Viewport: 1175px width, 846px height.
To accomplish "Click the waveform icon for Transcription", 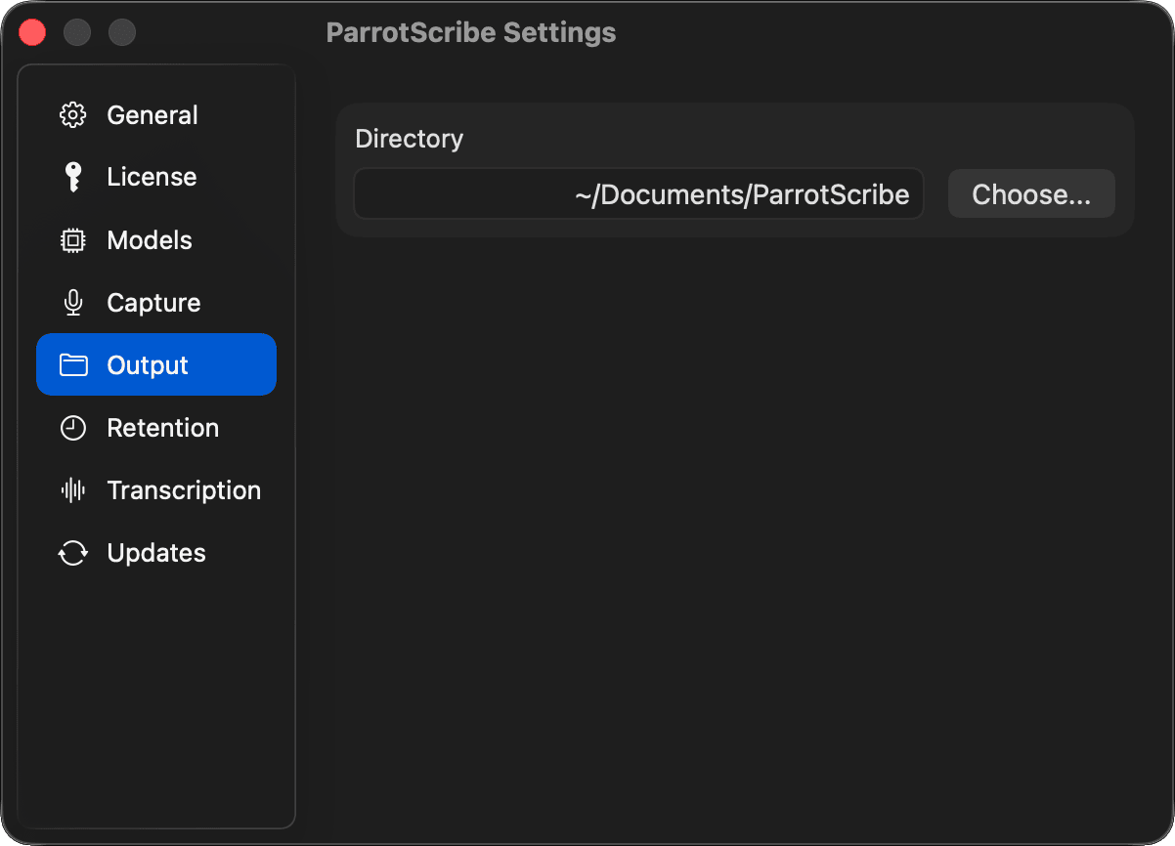I will coord(73,490).
